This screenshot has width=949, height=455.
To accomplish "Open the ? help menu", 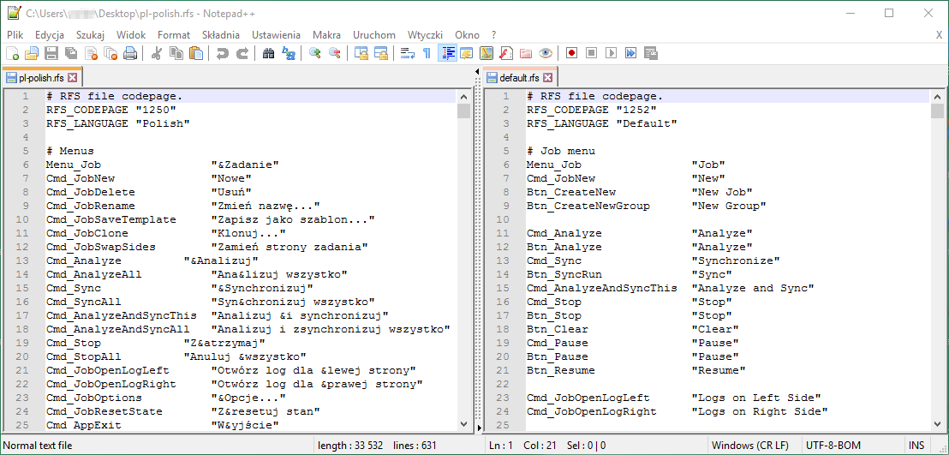I will pos(494,35).
